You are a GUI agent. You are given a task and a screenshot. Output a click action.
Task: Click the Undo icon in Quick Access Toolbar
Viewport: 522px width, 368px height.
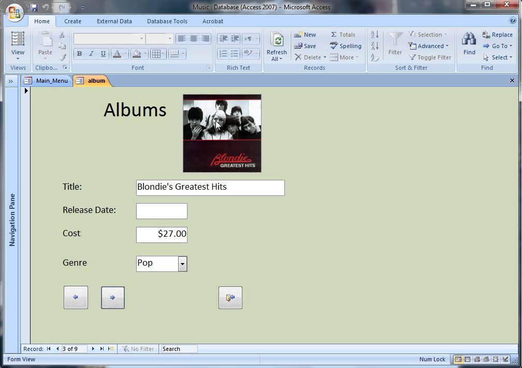pos(46,7)
